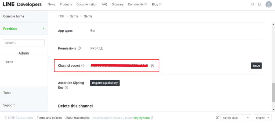
Task: Open the Support sidebar section
Action: 24,105
